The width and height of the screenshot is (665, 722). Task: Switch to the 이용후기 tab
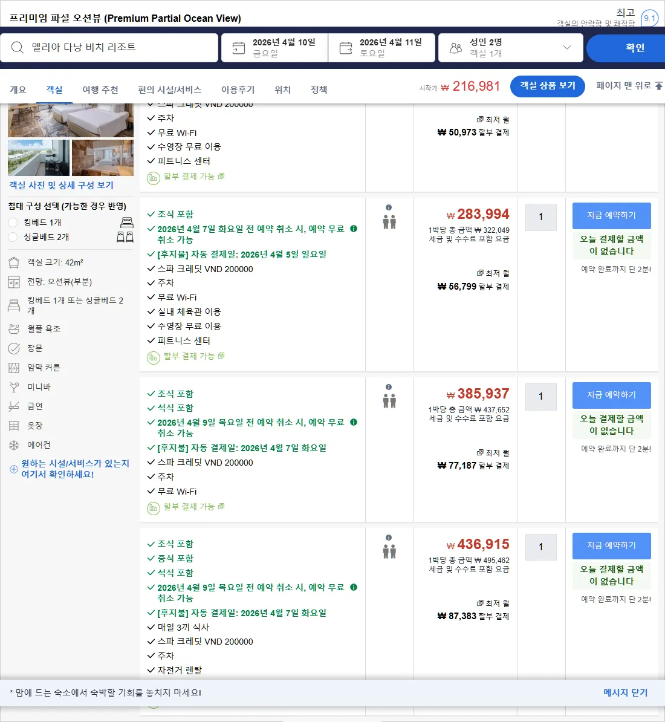click(238, 89)
